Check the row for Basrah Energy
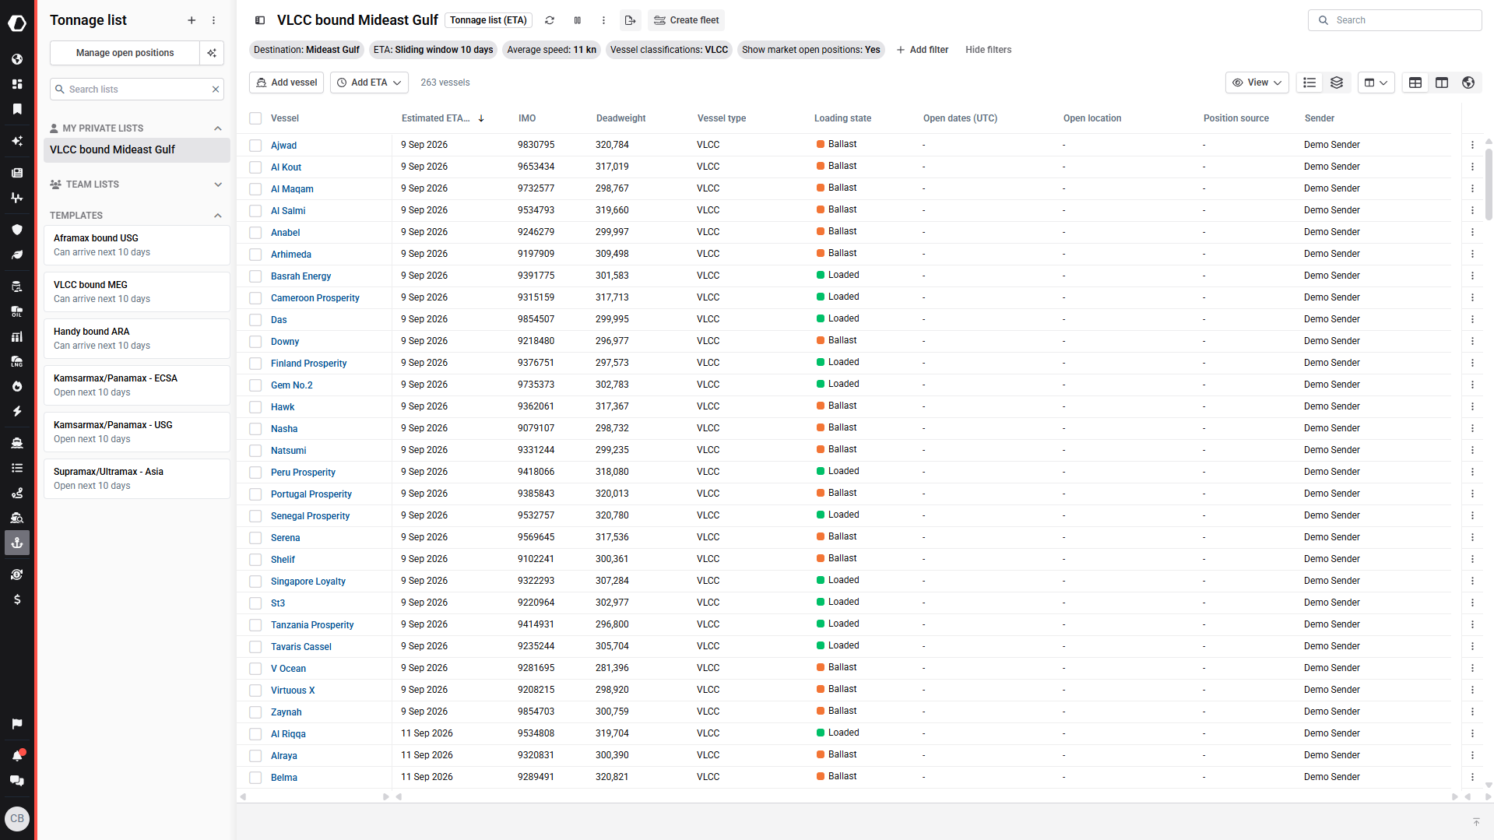The image size is (1494, 840). pyautogui.click(x=255, y=276)
